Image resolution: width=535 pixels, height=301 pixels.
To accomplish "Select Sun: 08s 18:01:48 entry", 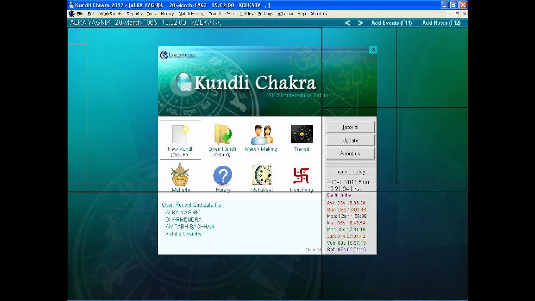I will (x=346, y=209).
